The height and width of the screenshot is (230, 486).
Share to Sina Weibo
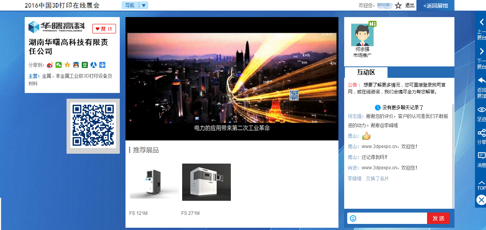[x=50, y=65]
